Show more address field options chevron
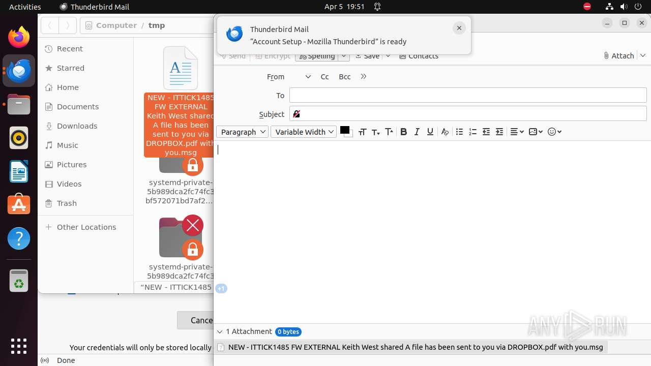Screen dimensions: 651x366 tap(363, 77)
